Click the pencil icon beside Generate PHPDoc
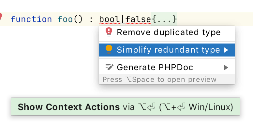Viewport: 253px width, 126px height. click(x=110, y=67)
